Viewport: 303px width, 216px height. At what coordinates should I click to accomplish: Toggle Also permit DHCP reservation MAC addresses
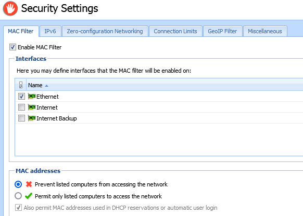18,208
